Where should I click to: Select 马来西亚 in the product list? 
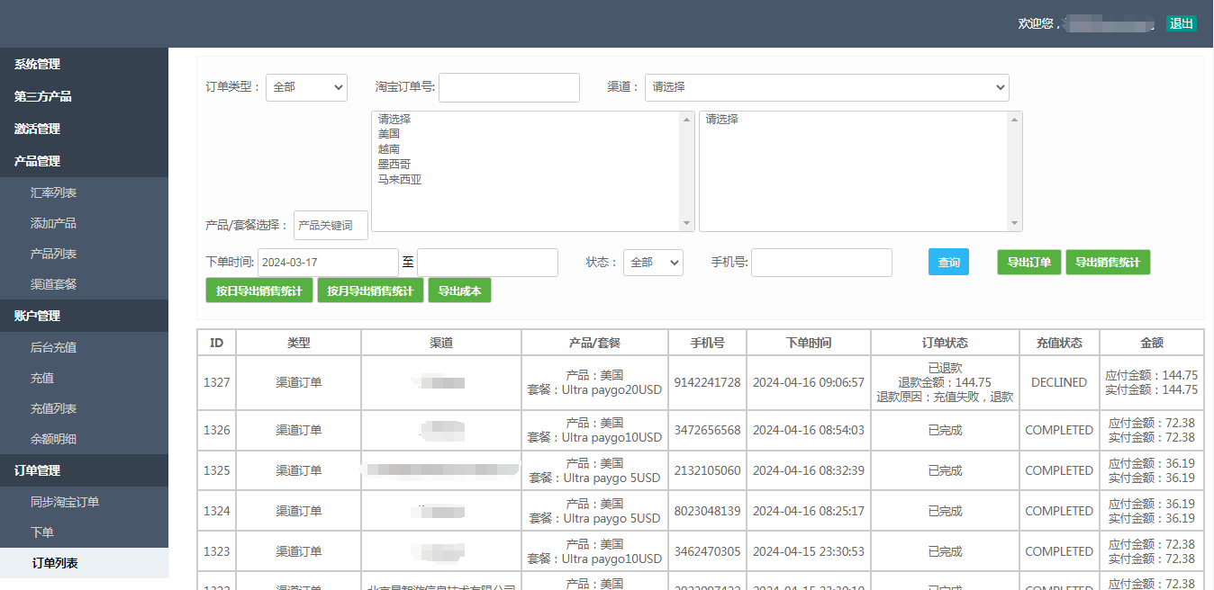click(x=400, y=180)
